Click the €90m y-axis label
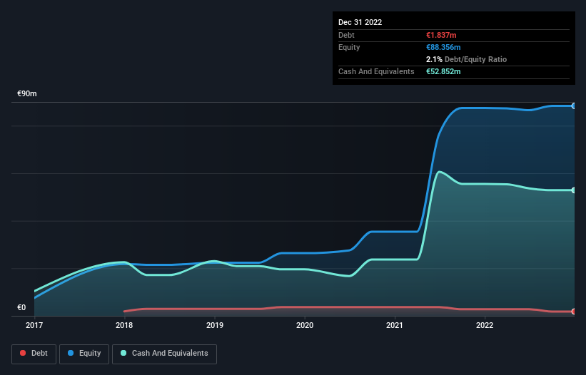The height and width of the screenshot is (375, 586). coord(27,93)
